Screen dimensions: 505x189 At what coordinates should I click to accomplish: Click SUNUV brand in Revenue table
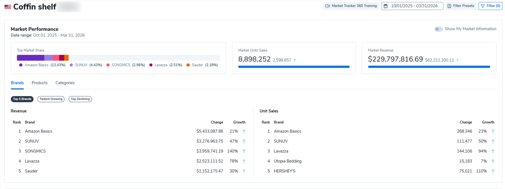32,141
